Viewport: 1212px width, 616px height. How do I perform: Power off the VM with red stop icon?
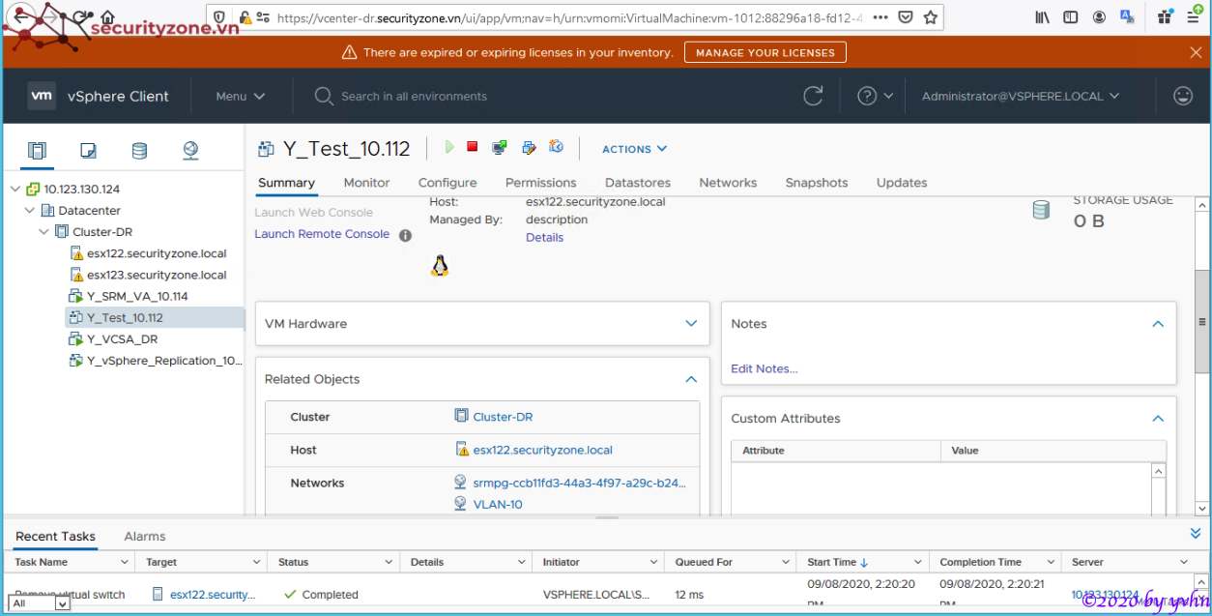[x=473, y=147]
